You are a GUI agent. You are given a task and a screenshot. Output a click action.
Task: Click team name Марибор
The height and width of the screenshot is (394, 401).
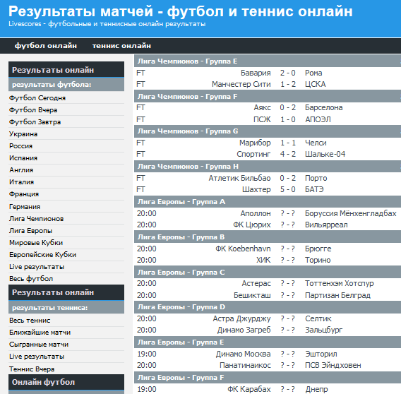coord(255,143)
